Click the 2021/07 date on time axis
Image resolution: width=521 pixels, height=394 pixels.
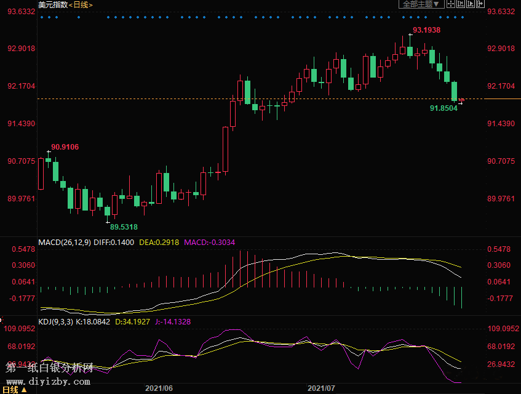[x=320, y=388]
